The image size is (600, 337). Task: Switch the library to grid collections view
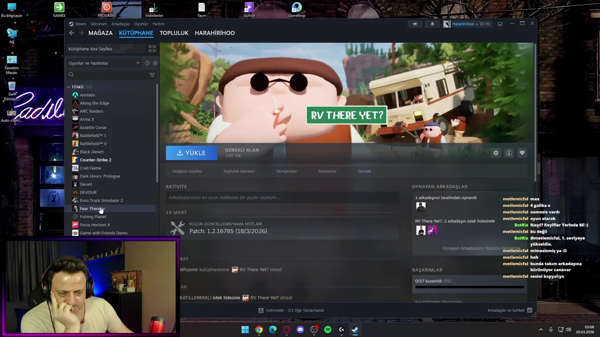pyautogui.click(x=152, y=49)
